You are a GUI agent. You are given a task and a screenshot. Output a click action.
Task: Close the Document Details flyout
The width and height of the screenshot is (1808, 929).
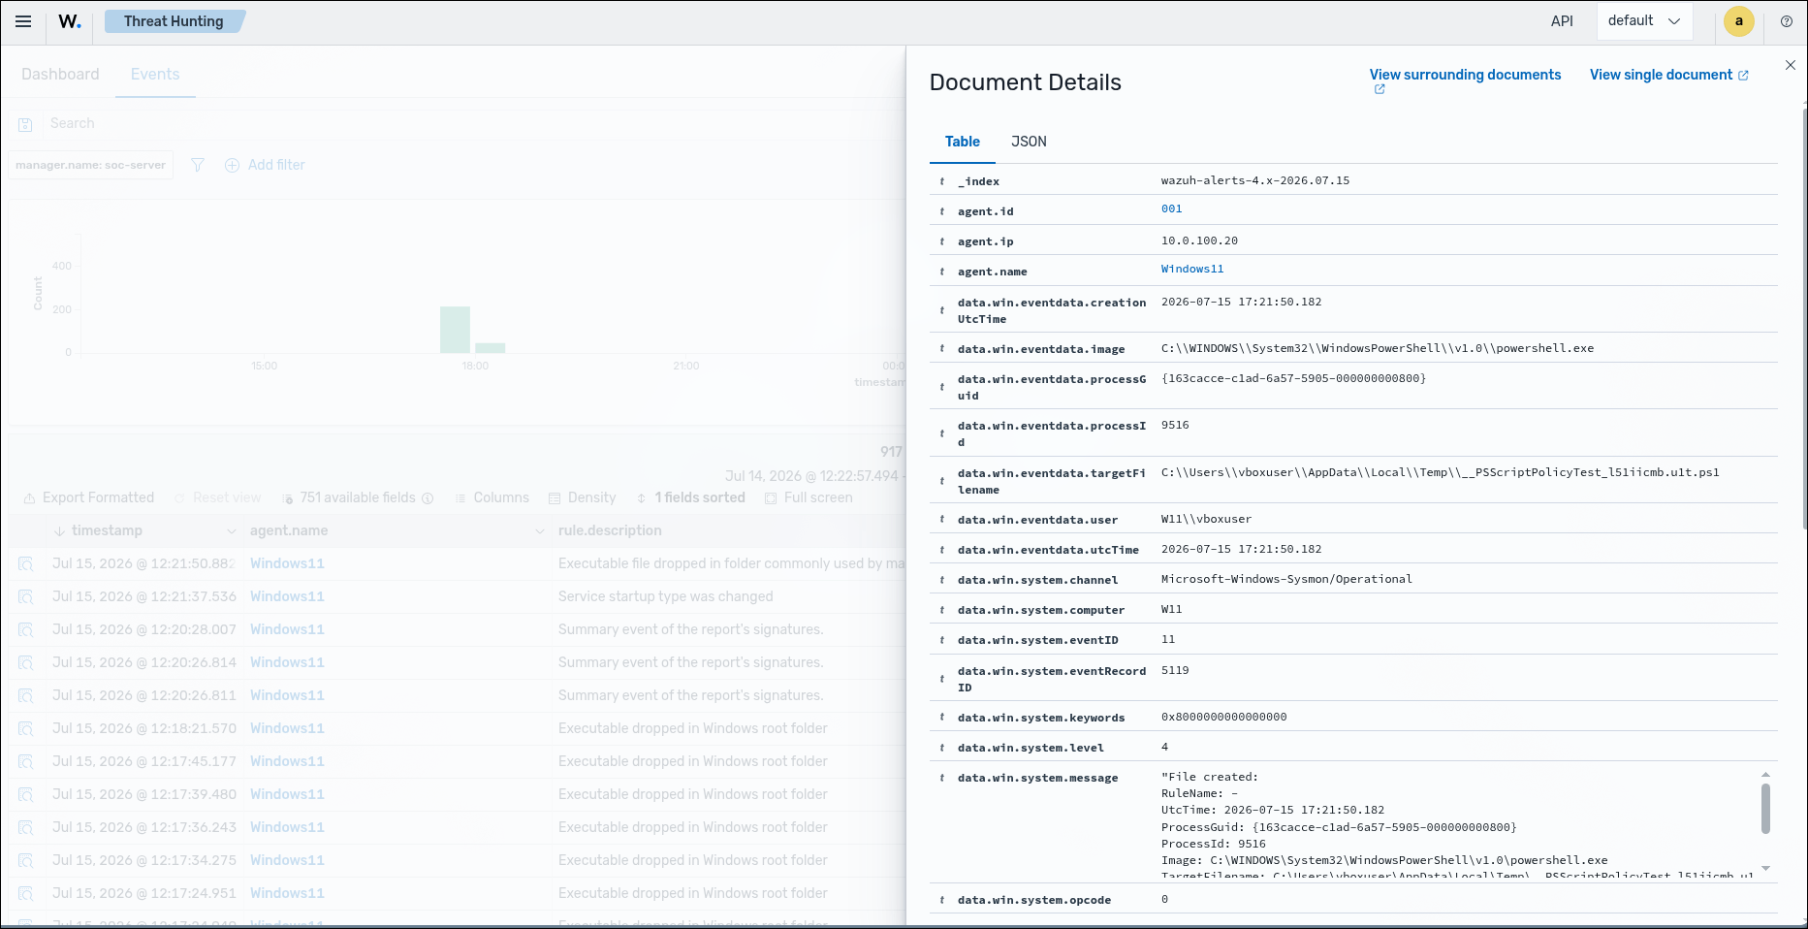(1791, 65)
